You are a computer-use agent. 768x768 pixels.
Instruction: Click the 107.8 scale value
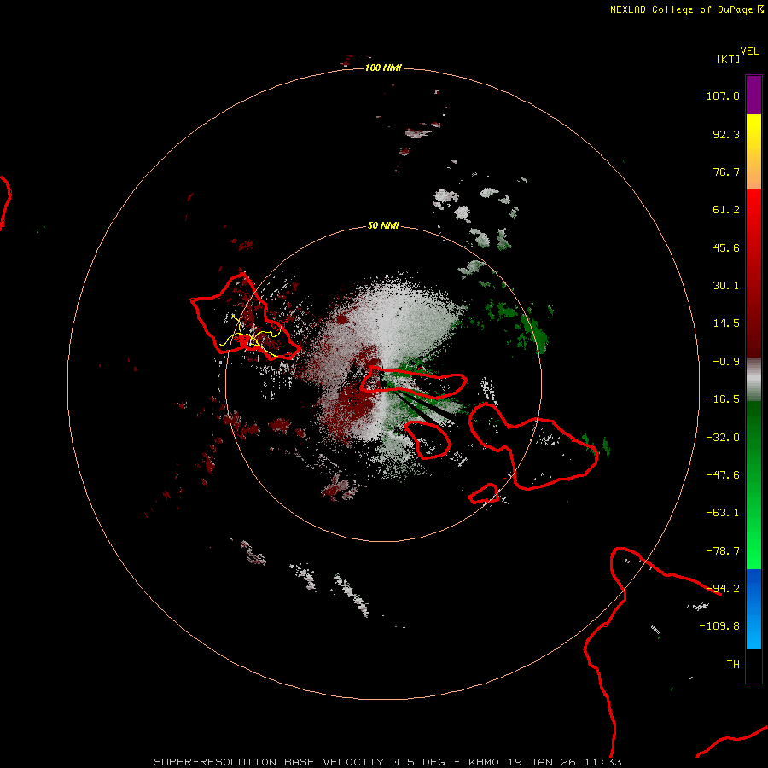(x=723, y=96)
